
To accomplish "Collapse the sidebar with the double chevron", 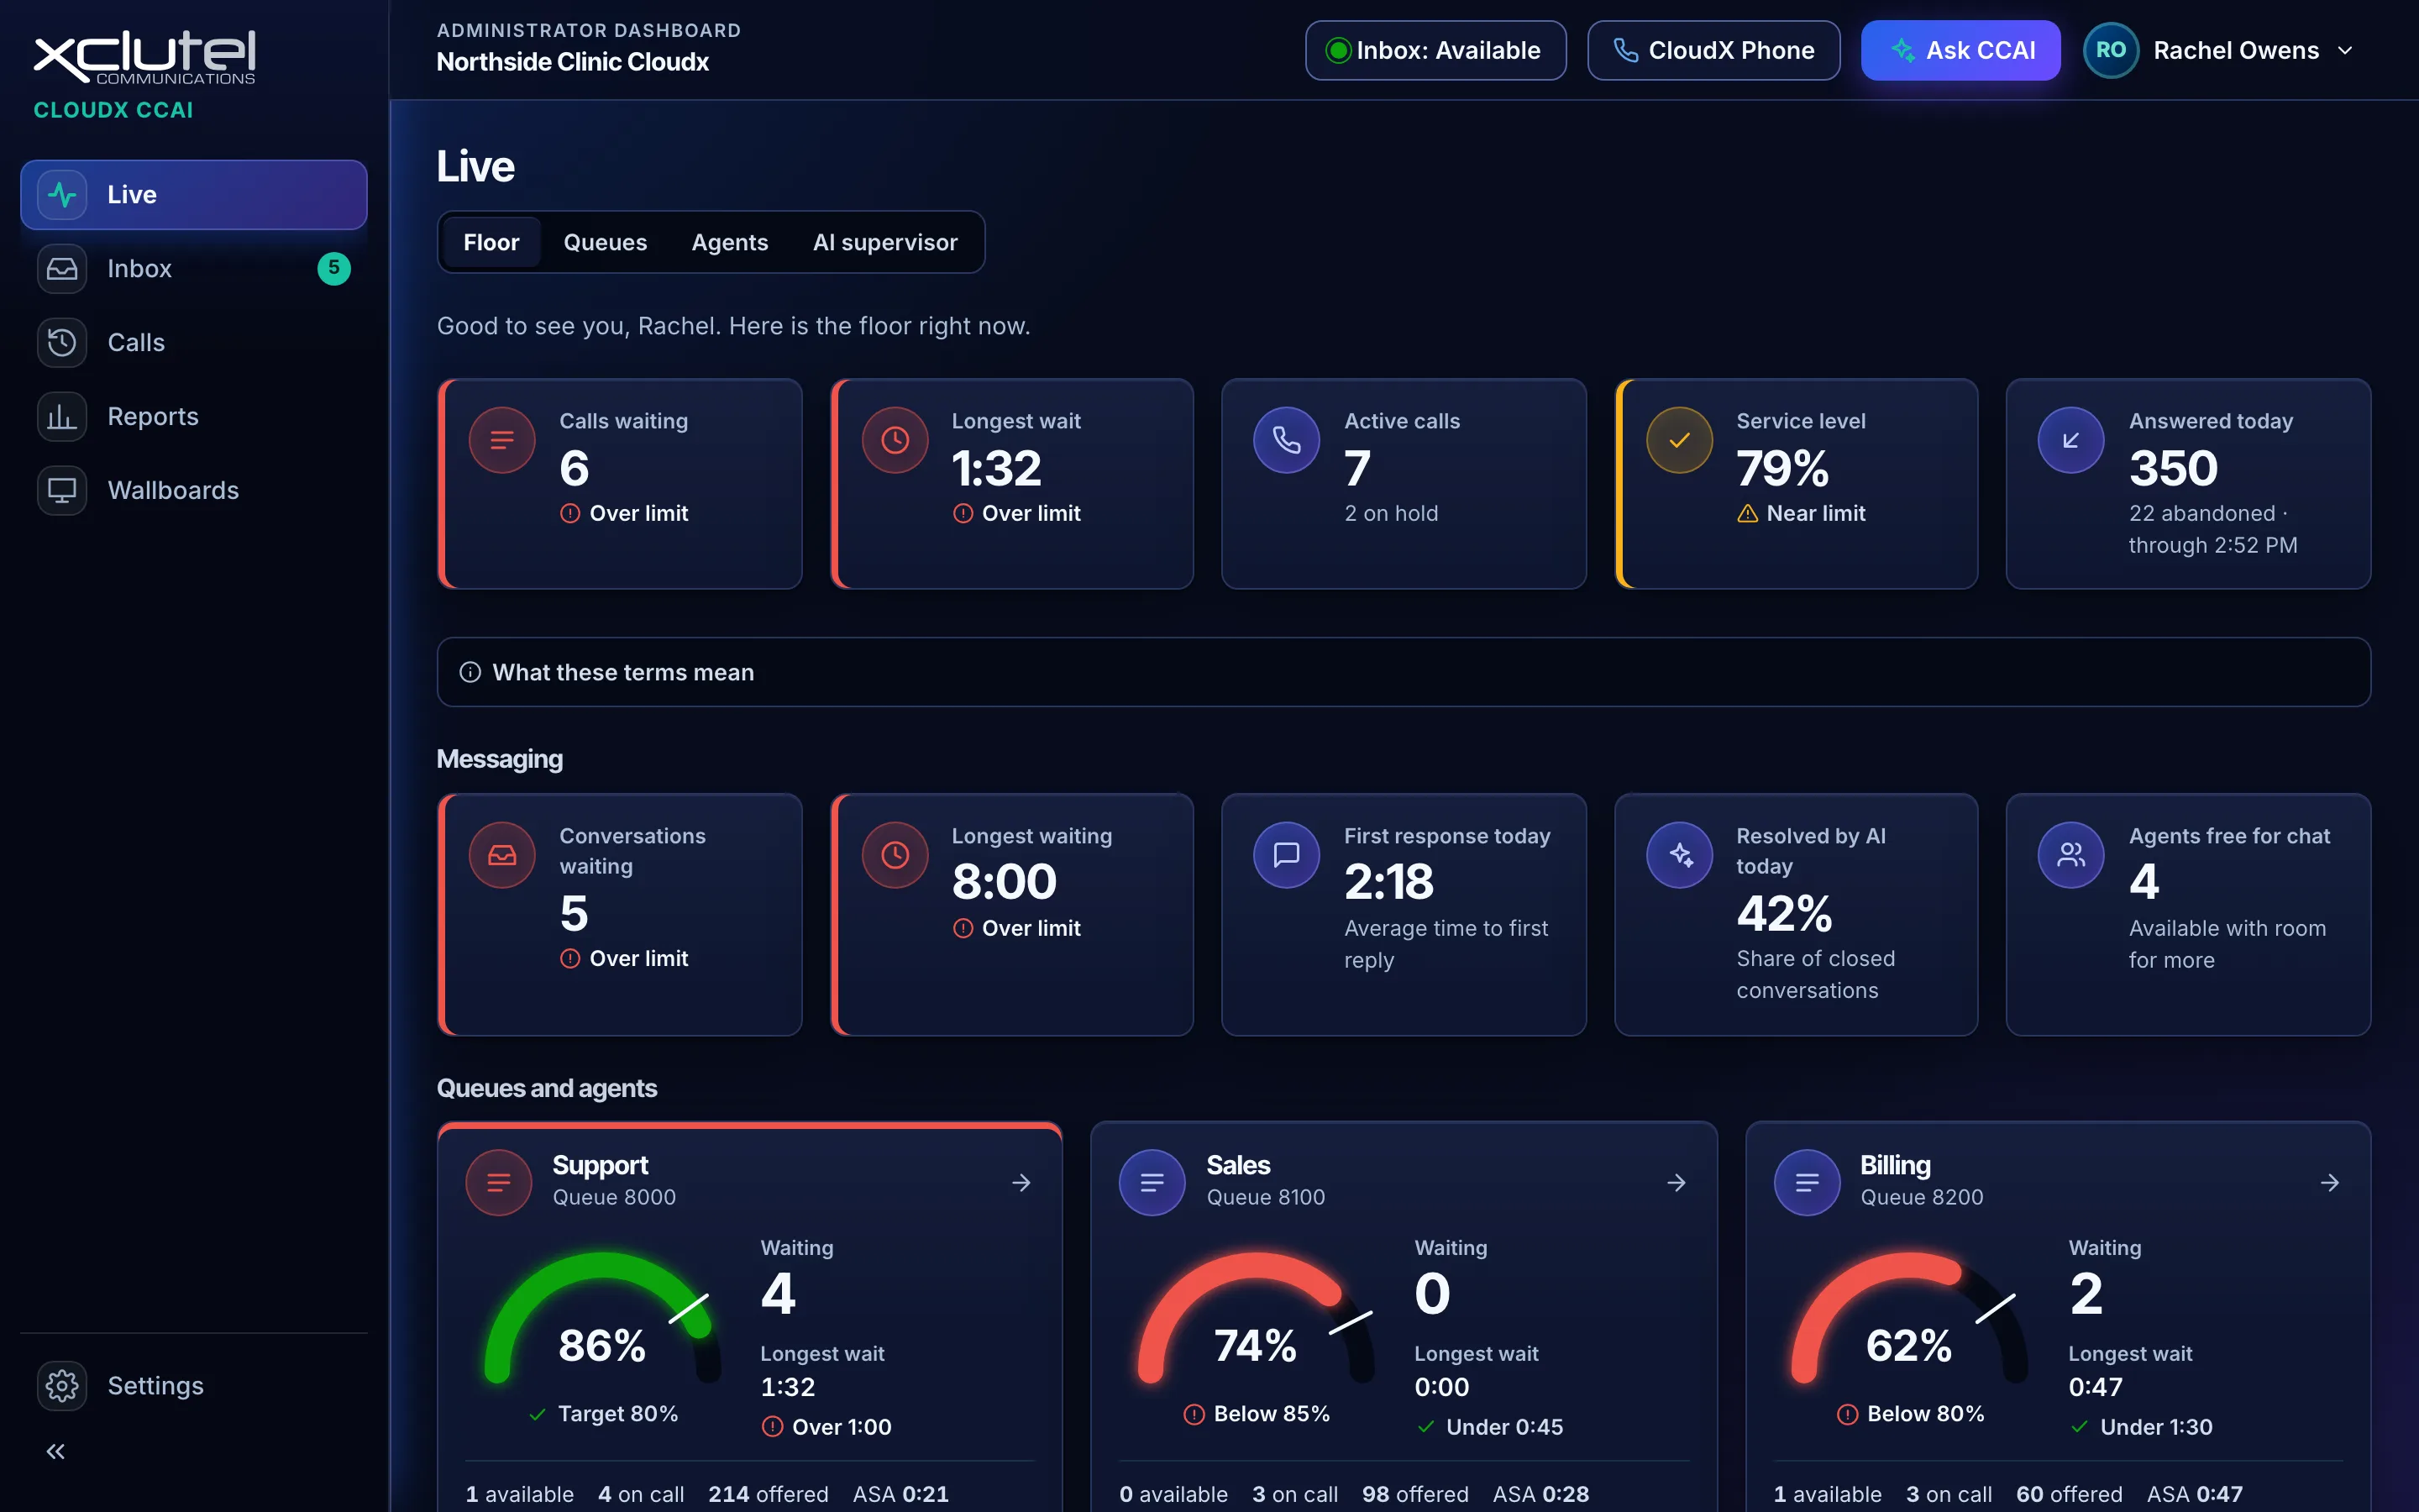I will coord(56,1451).
